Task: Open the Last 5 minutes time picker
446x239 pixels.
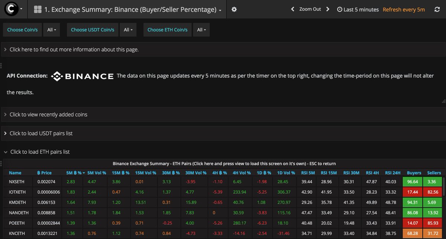Action: click(358, 10)
